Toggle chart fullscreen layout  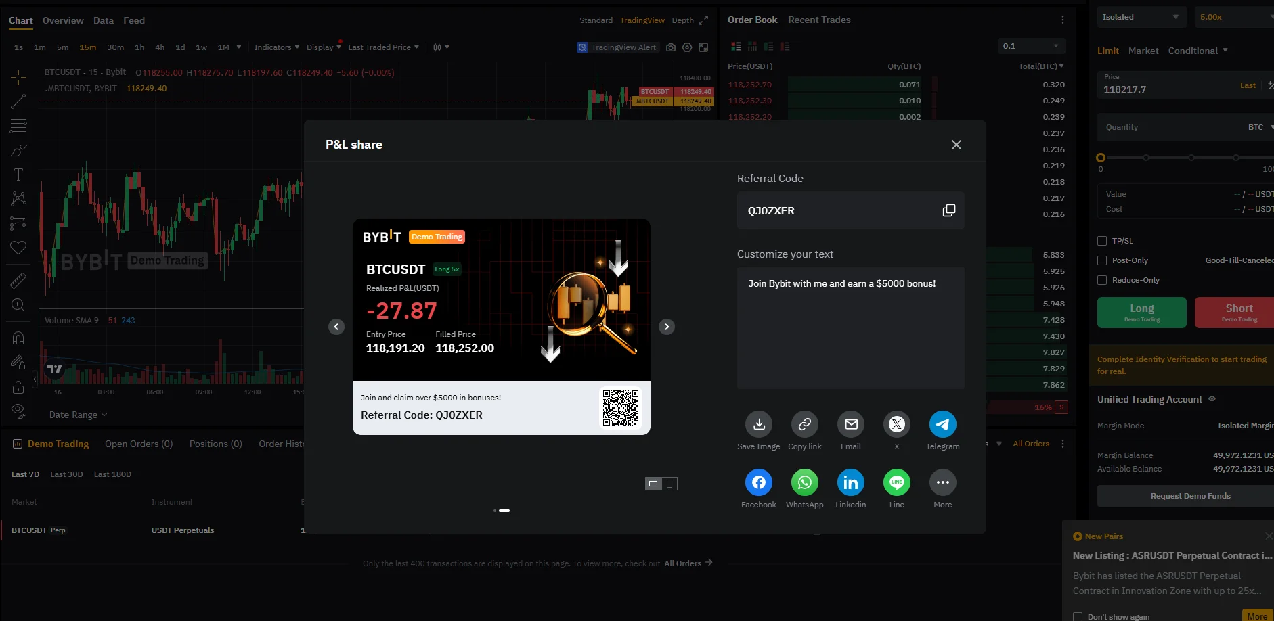pyautogui.click(x=703, y=47)
